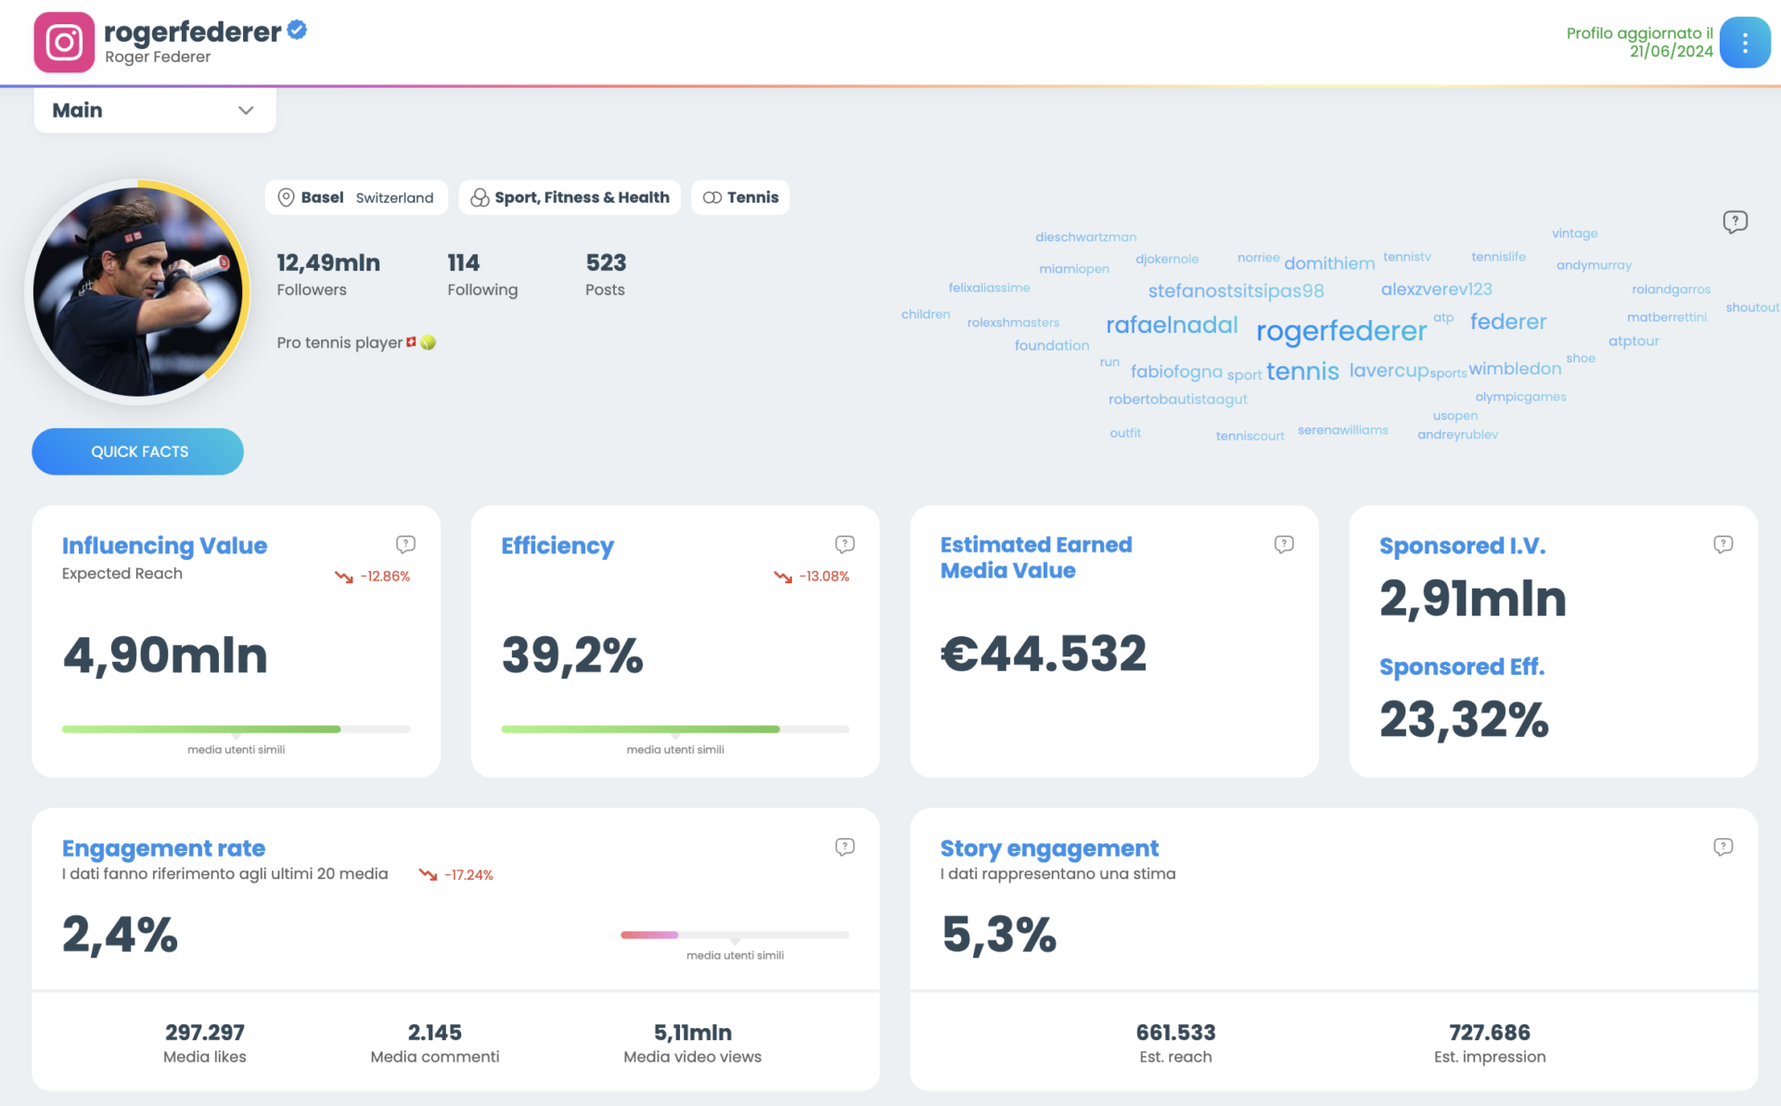Click 'andymurray' in the word cloud
Image resolution: width=1781 pixels, height=1106 pixels.
coord(1594,265)
